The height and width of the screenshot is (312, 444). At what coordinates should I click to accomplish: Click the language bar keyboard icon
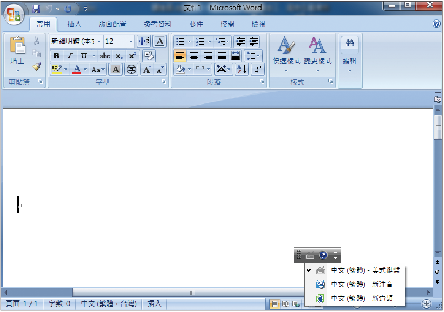pyautogui.click(x=310, y=255)
